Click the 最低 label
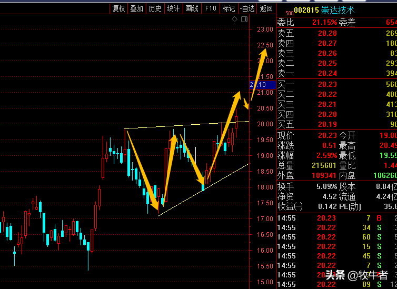The width and height of the screenshot is (397, 289). pyautogui.click(x=347, y=155)
